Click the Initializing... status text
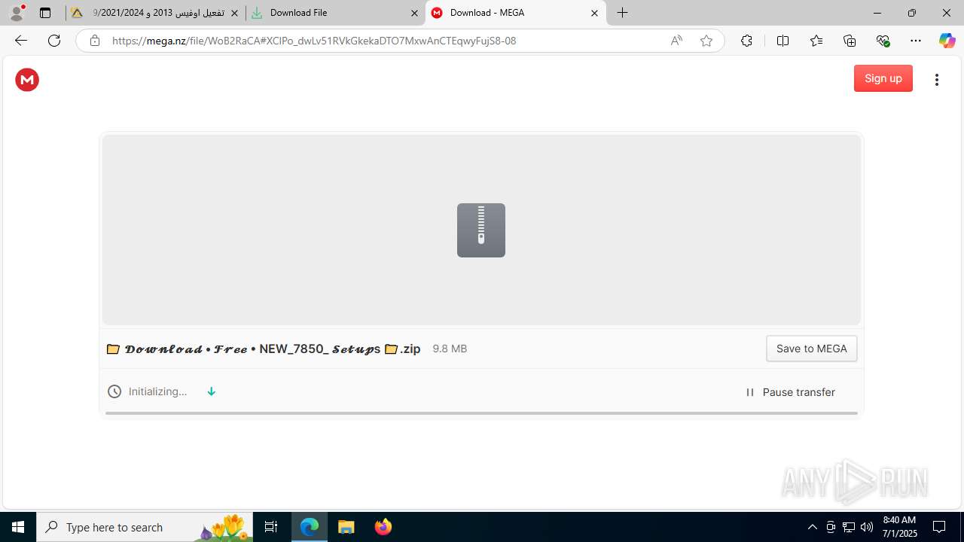Image resolution: width=964 pixels, height=542 pixels. coord(157,391)
